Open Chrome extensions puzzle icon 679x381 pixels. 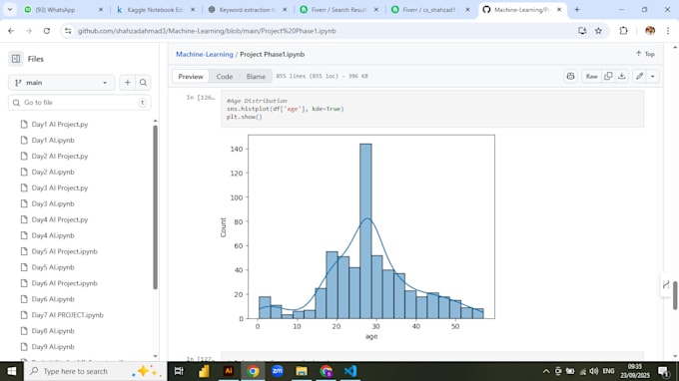click(x=623, y=31)
